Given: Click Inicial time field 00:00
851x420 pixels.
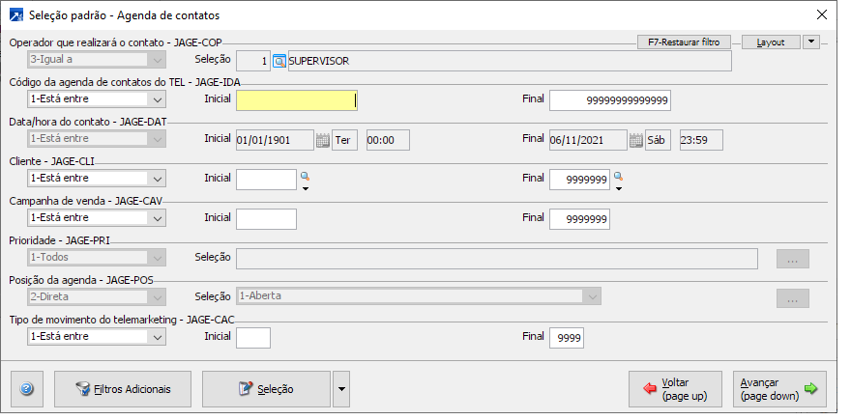Looking at the screenshot, I should click(x=388, y=140).
